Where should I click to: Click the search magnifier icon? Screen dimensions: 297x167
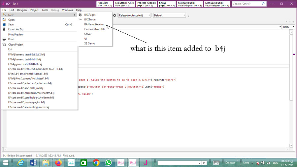(263, 4)
